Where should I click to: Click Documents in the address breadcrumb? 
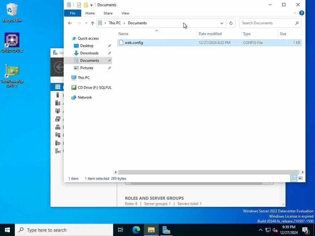[137, 23]
